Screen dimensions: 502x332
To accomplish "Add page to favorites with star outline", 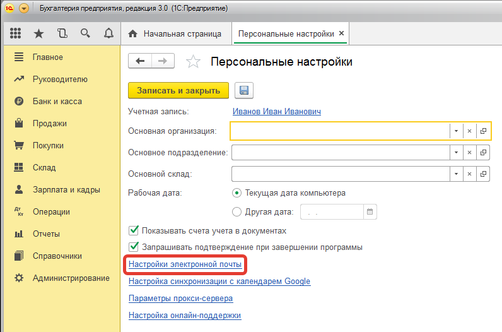I will coord(193,61).
